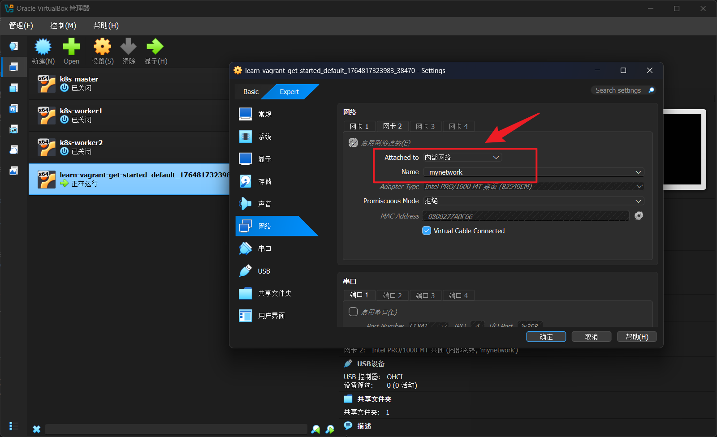Switch to adapter tab 网卡 1
This screenshot has height=437, width=717.
pos(359,127)
